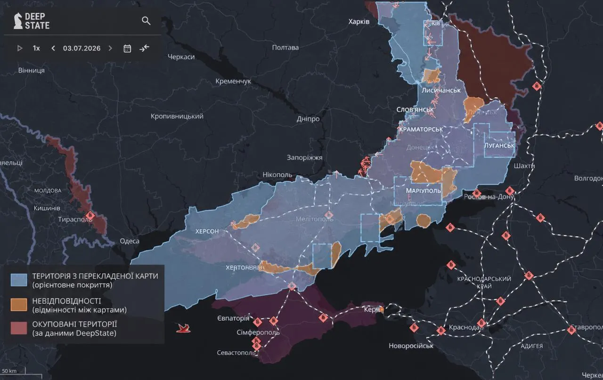The width and height of the screenshot is (603, 380).
Task: Click the red occupied territories legend swatch
Action: pos(19,328)
